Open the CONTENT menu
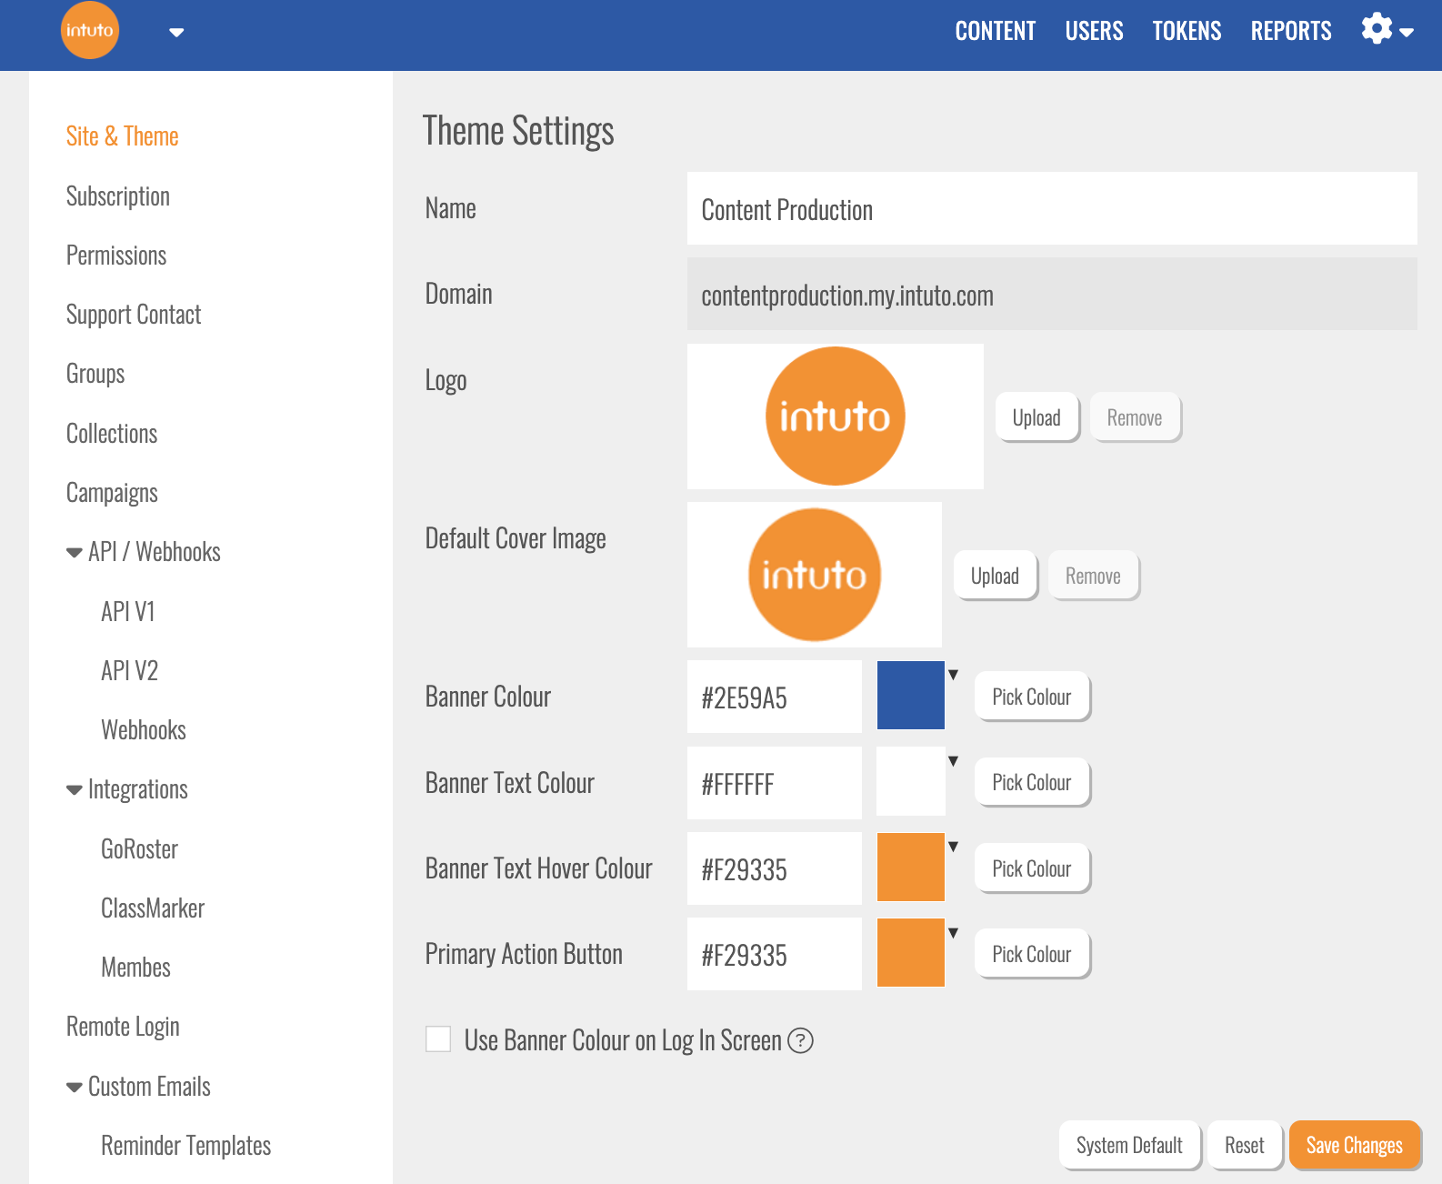 pyautogui.click(x=995, y=31)
